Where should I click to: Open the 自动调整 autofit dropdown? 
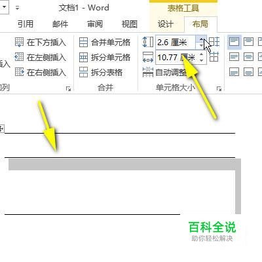[x=165, y=72]
